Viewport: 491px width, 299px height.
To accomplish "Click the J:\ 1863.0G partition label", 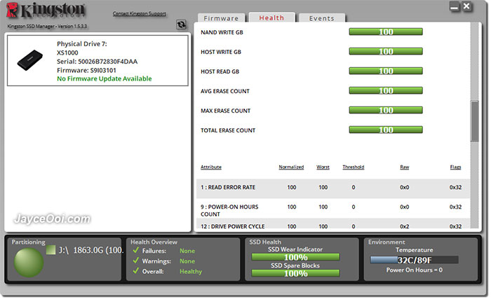I will pos(90,250).
